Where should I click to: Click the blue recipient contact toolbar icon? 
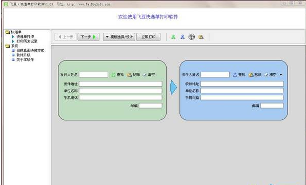[182, 37]
